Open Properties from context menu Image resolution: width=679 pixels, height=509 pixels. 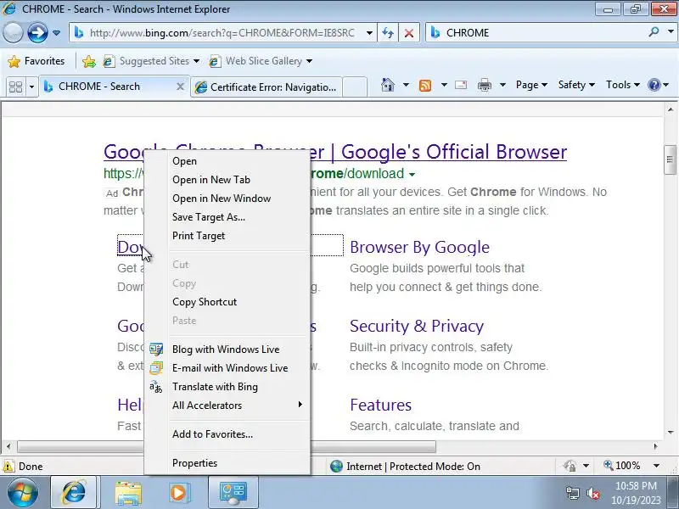pyautogui.click(x=227, y=463)
